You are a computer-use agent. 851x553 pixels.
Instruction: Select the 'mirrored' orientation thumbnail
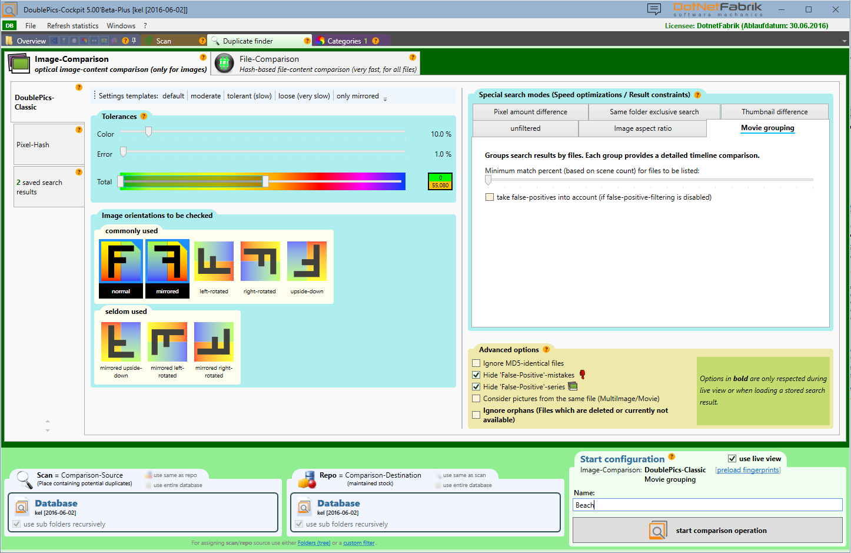[x=168, y=269]
